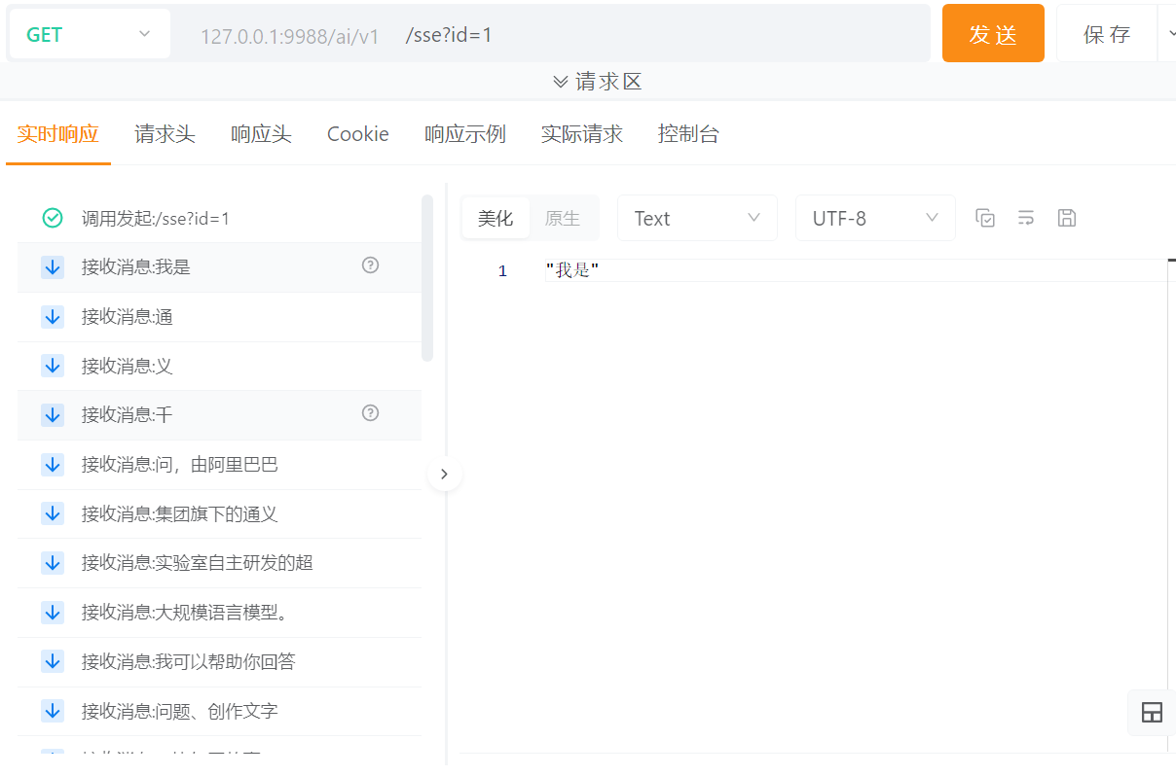
Task: Open the UTF-8 encoding dropdown
Action: tap(875, 218)
